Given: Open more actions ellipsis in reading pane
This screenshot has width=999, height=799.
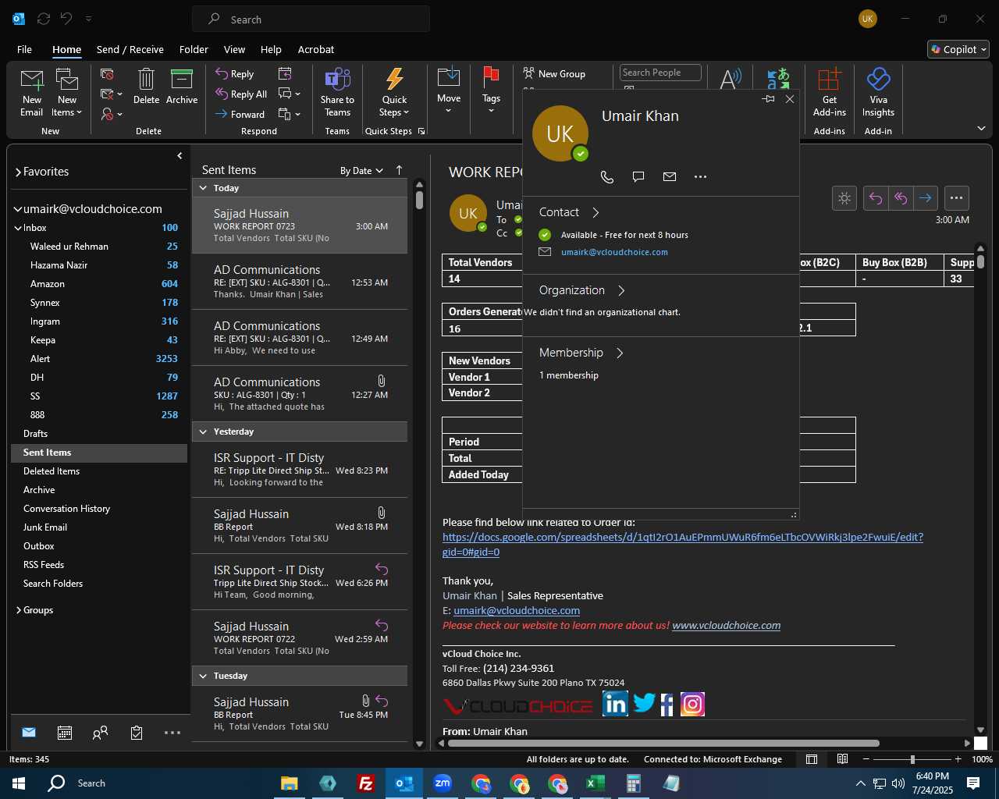Looking at the screenshot, I should 957,198.
